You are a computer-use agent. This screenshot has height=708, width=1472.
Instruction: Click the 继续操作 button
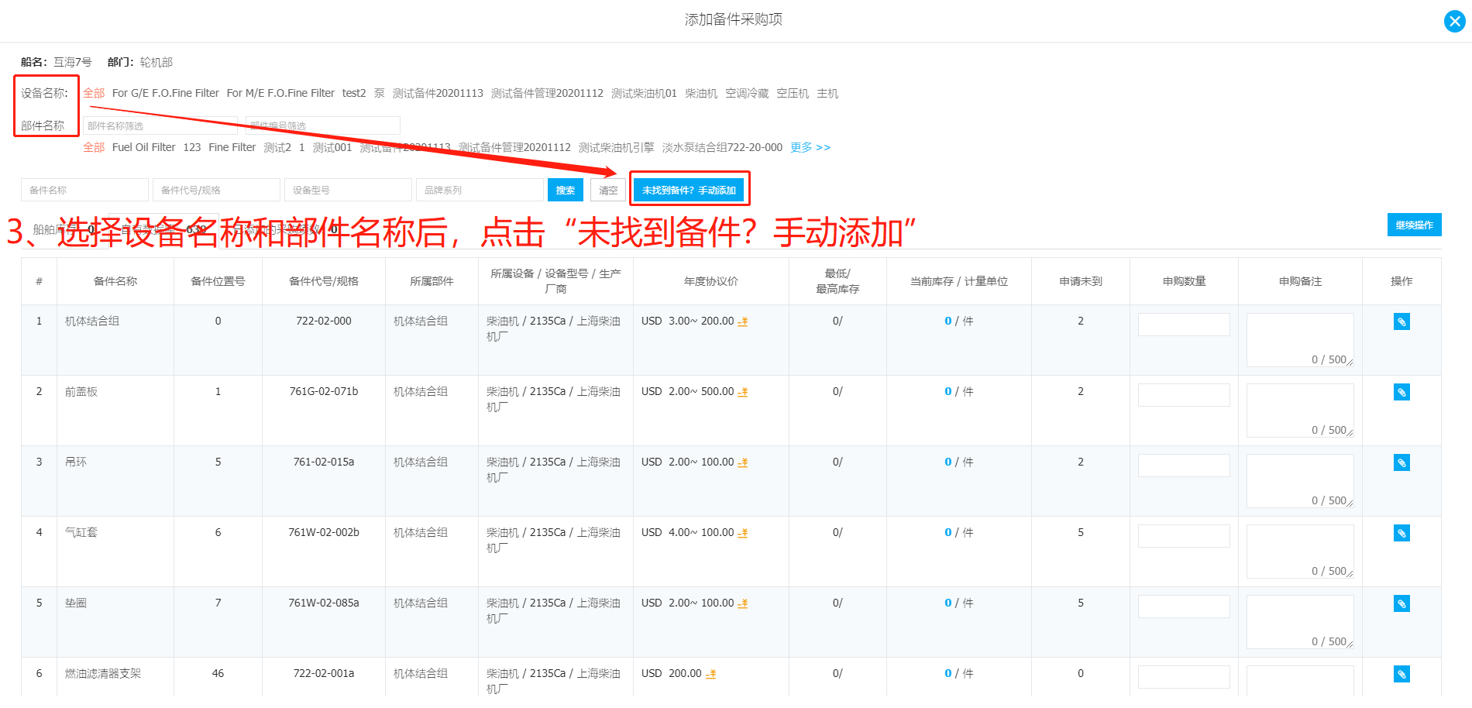[x=1414, y=225]
